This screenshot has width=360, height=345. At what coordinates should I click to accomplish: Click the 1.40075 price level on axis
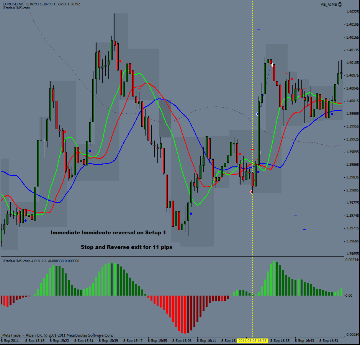tap(352, 75)
